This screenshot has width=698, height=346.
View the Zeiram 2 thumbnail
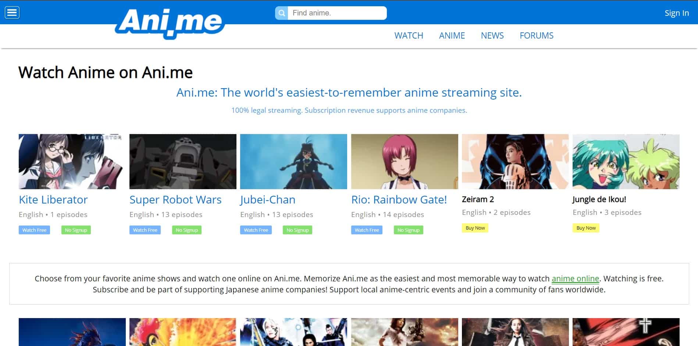pos(515,162)
